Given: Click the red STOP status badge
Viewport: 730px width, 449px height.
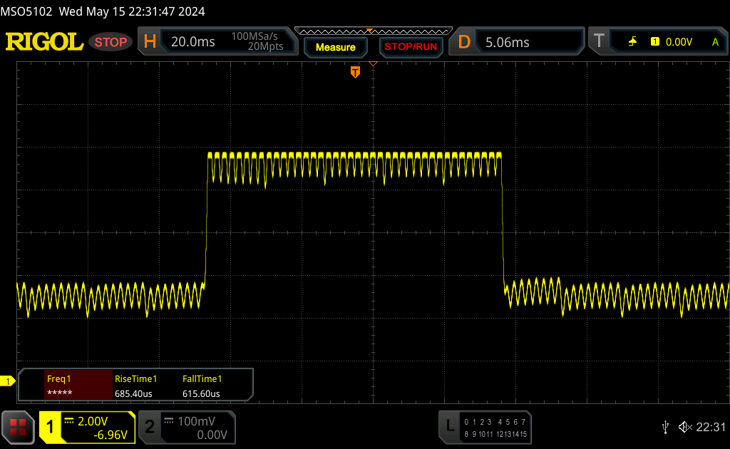Looking at the screenshot, I should 110,42.
